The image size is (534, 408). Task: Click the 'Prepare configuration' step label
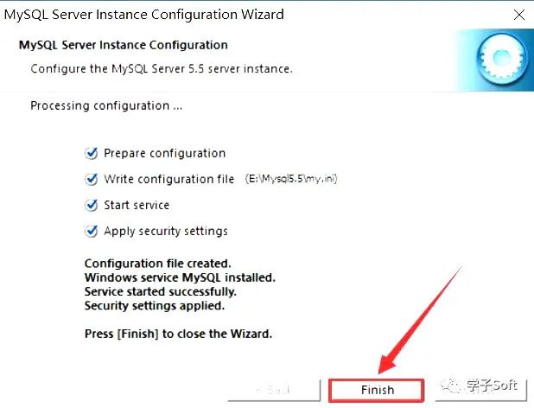(164, 153)
